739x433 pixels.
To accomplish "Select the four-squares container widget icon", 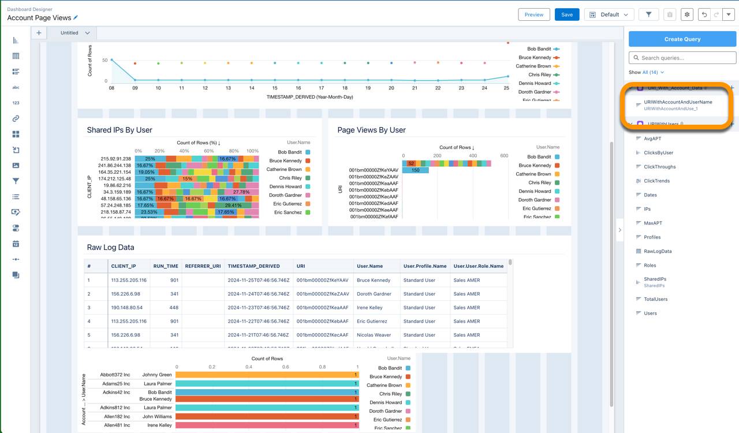I will pyautogui.click(x=16, y=134).
